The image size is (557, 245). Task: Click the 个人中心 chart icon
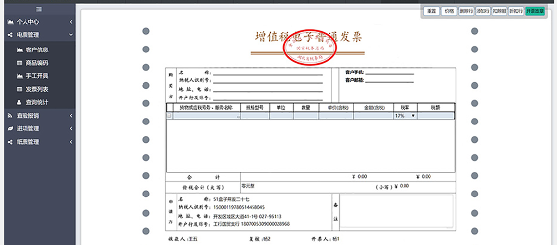[11, 22]
